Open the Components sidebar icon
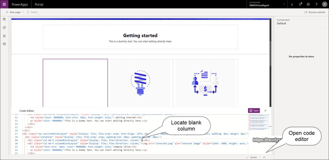Viewport: 329px width, 160px height. pyautogui.click(x=4, y=28)
